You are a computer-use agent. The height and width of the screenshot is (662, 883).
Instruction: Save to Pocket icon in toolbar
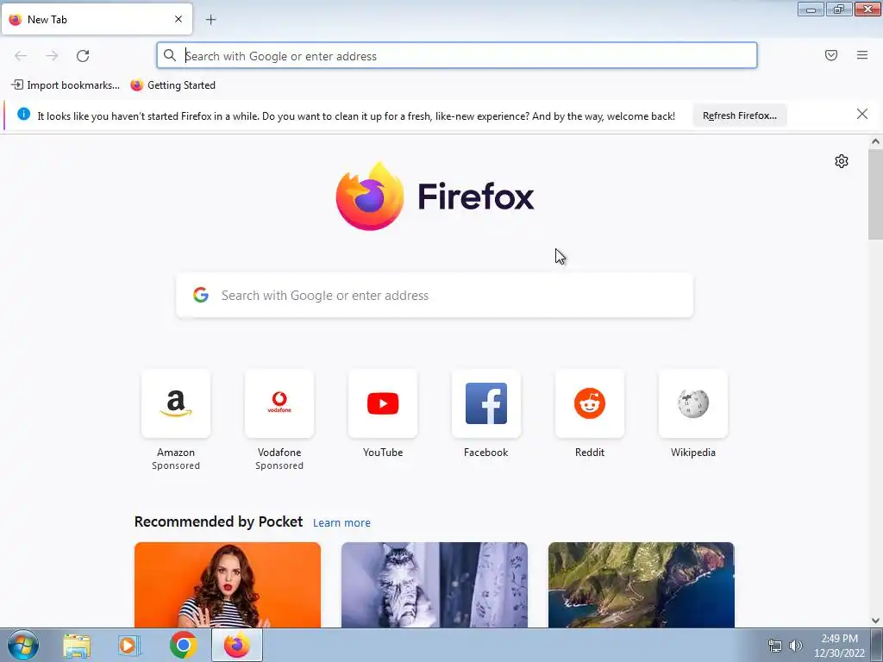831,55
